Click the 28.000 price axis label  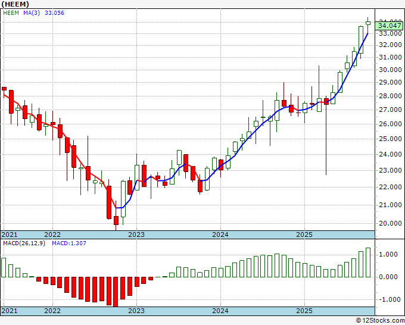coord(390,96)
